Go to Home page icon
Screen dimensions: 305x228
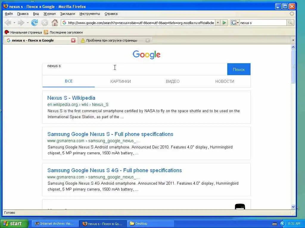[55, 23]
